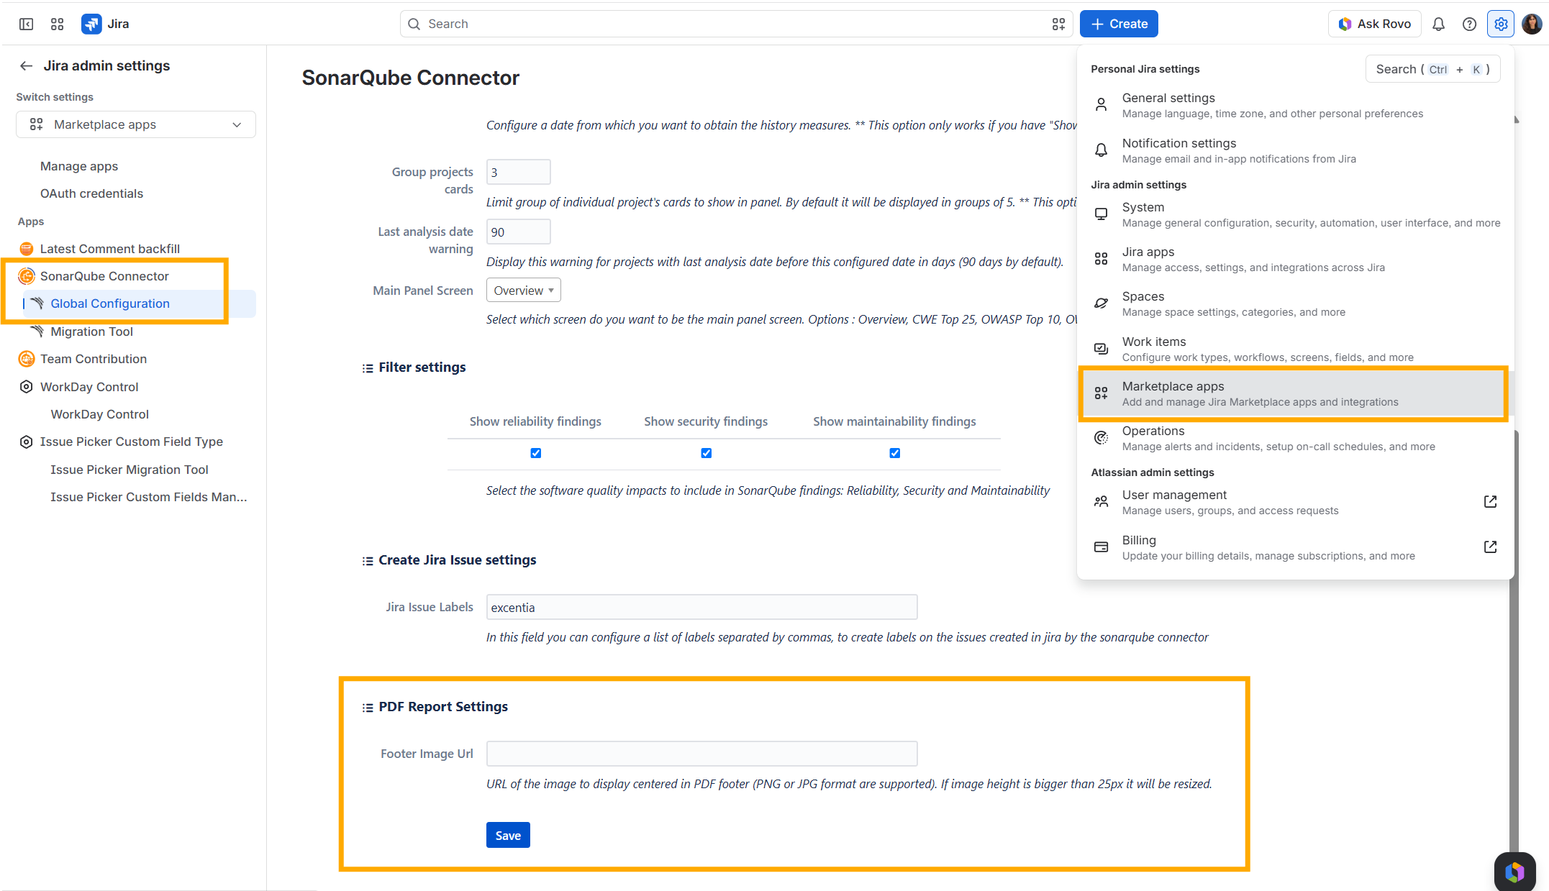Screen dimensions: 1549x891
Task: Click the Work items icon
Action: pyautogui.click(x=1101, y=349)
